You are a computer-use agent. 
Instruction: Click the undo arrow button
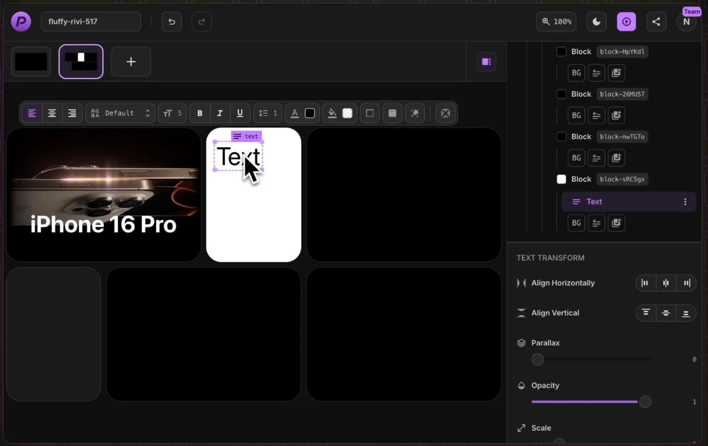click(x=171, y=22)
